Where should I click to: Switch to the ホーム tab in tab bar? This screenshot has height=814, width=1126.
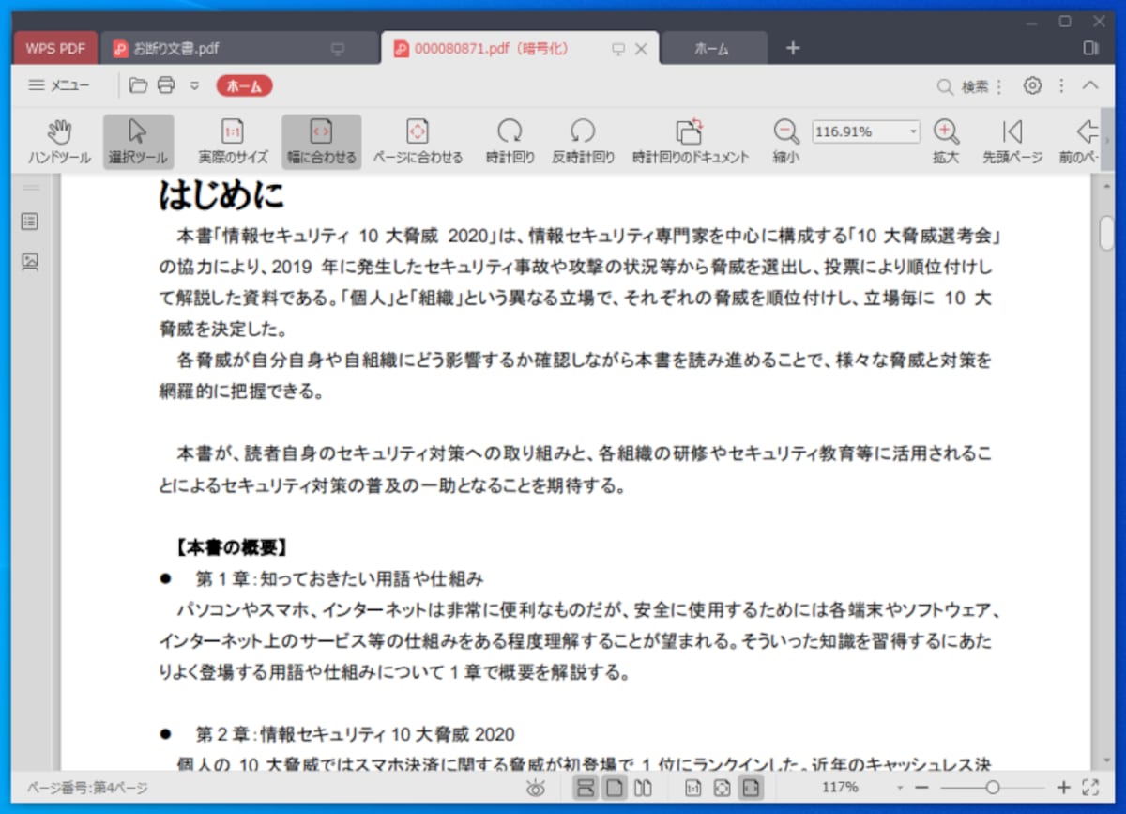(713, 49)
